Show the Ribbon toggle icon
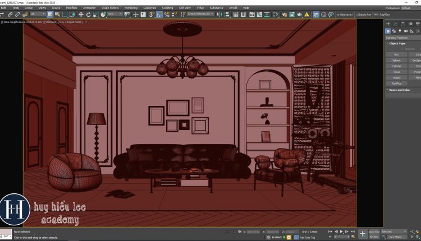This screenshot has width=421, height=241. (252, 14)
